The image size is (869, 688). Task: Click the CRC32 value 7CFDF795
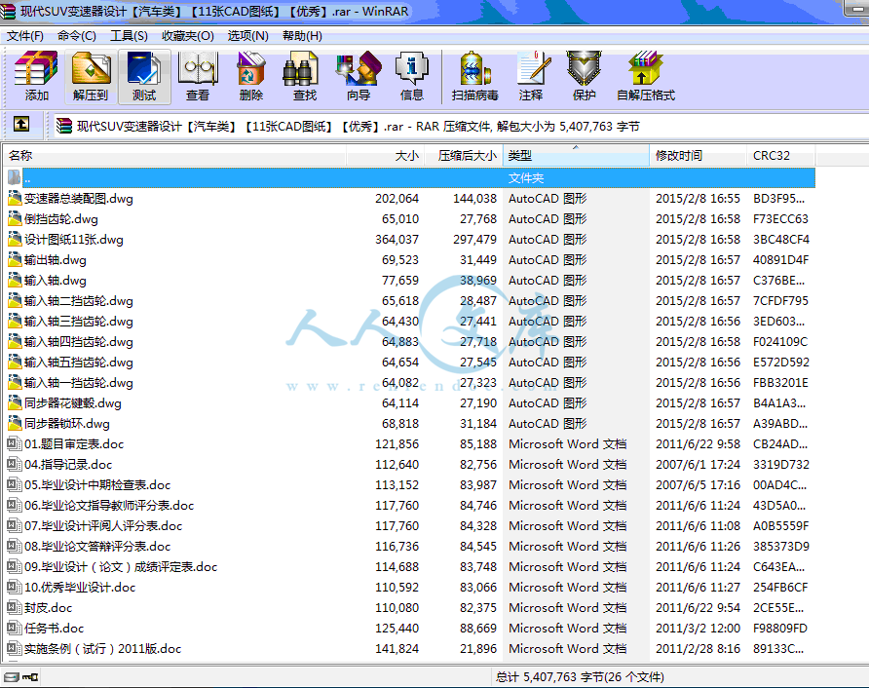pos(780,300)
